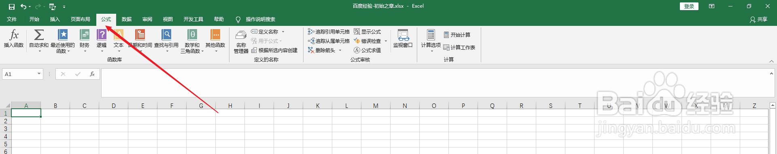Click the Name Box showing A1
Screen dimensions: 777x154
tap(19, 74)
